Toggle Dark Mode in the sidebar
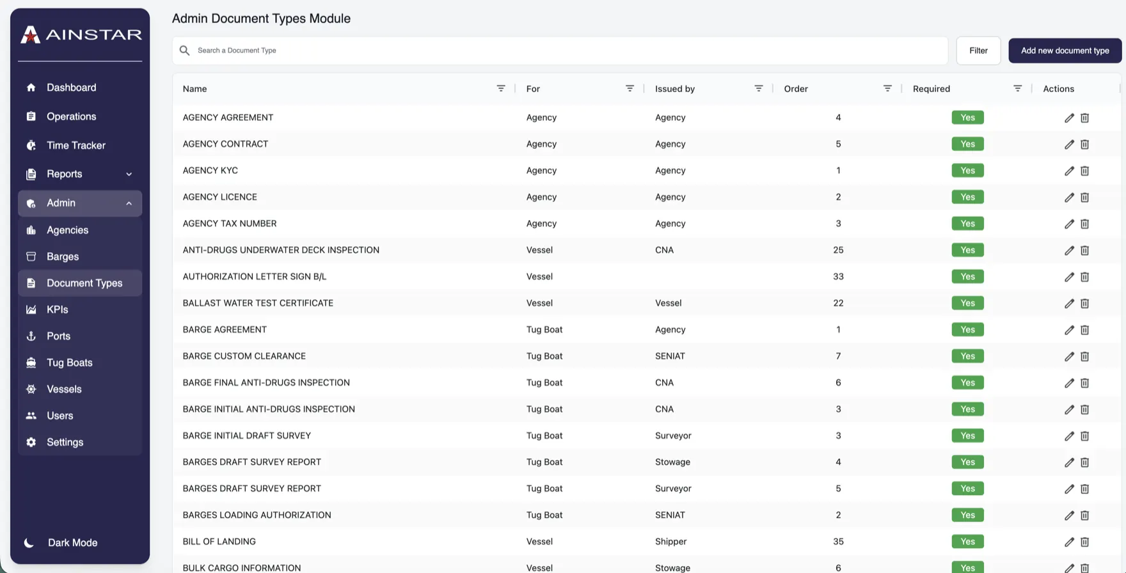Image resolution: width=1126 pixels, height=573 pixels. pyautogui.click(x=61, y=543)
